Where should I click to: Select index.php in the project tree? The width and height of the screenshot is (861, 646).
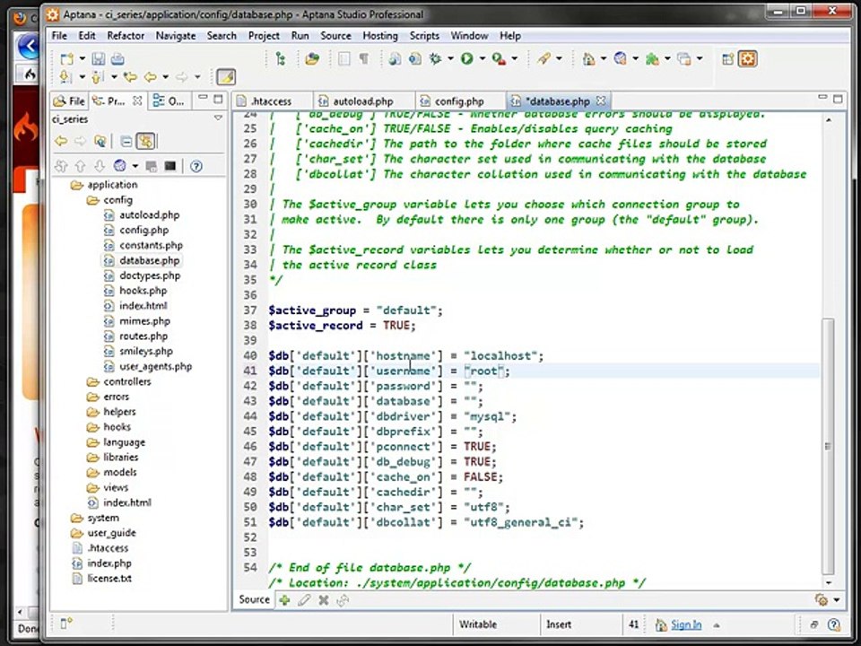tap(109, 563)
